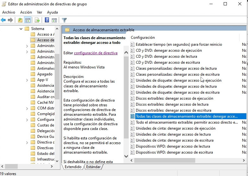Select the Apagado folder icon in tree
This screenshot has height=176, width=248.
pos(33,74)
